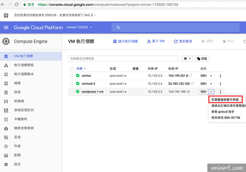Viewport: 246px width, 172px height.
Task: Open the minwt-170320 project dropdown
Action: 79,27
